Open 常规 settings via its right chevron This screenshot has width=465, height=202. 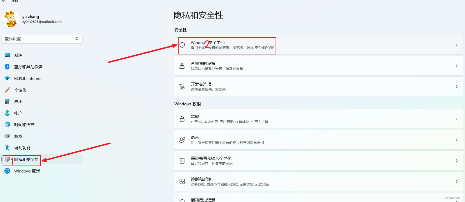pyautogui.click(x=457, y=119)
